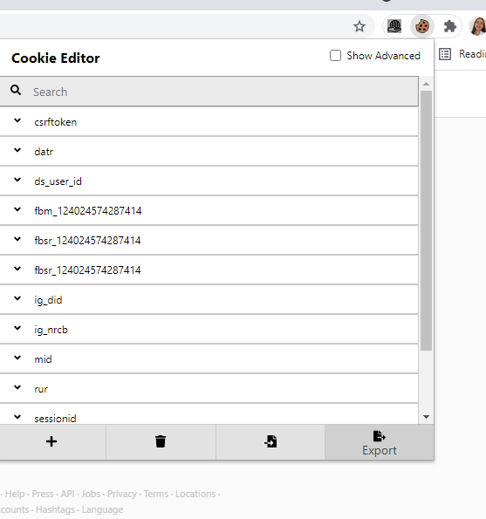Open the mid cookie details
This screenshot has height=519, width=486.
click(x=209, y=359)
